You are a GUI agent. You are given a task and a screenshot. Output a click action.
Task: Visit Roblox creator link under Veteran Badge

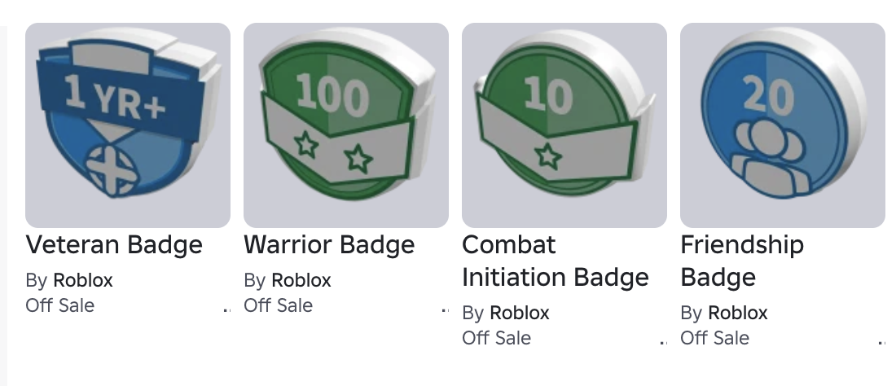83,280
